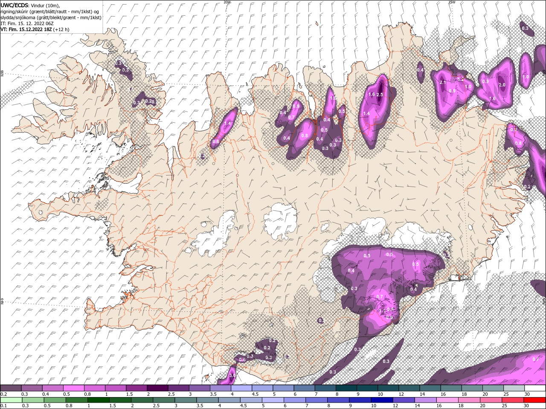Click the light violet 14 swatch on the lower scale
Viewport: 546px width, 409px height.
tap(425, 400)
